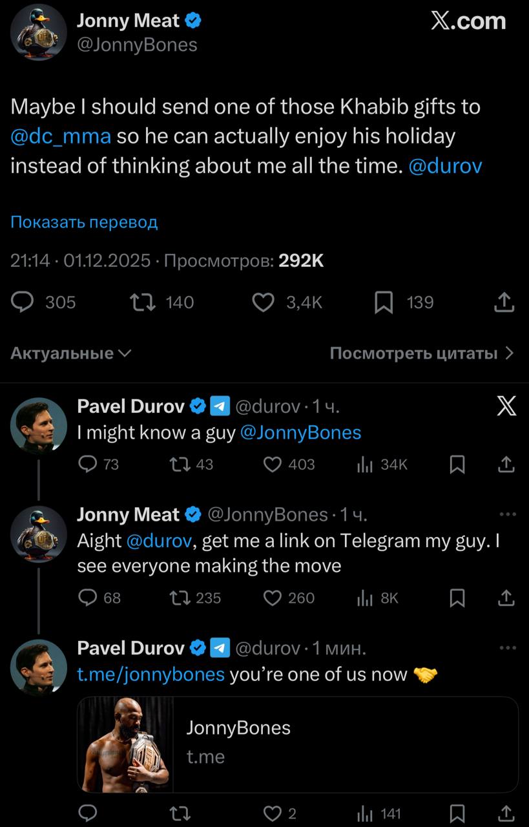Open Посмотреть цитаты quotes view
The width and height of the screenshot is (529, 827).
[x=421, y=353]
